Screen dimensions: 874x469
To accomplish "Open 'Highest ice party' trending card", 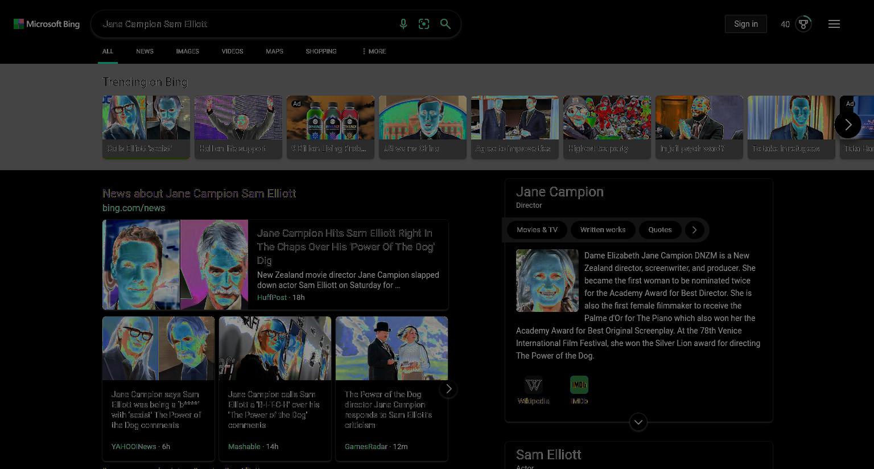I will pyautogui.click(x=607, y=127).
